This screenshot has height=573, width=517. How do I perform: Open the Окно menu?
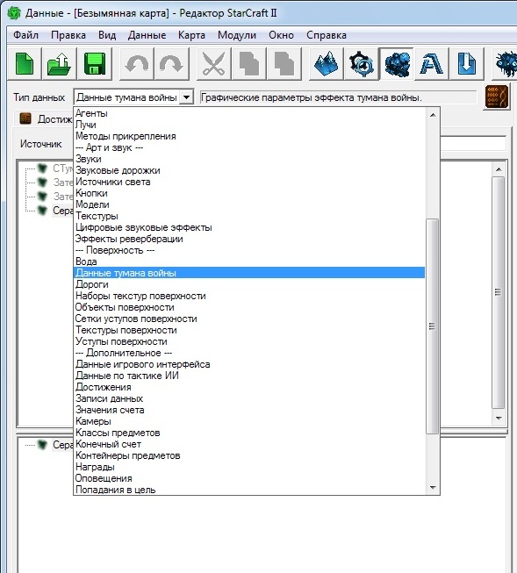coord(281,35)
